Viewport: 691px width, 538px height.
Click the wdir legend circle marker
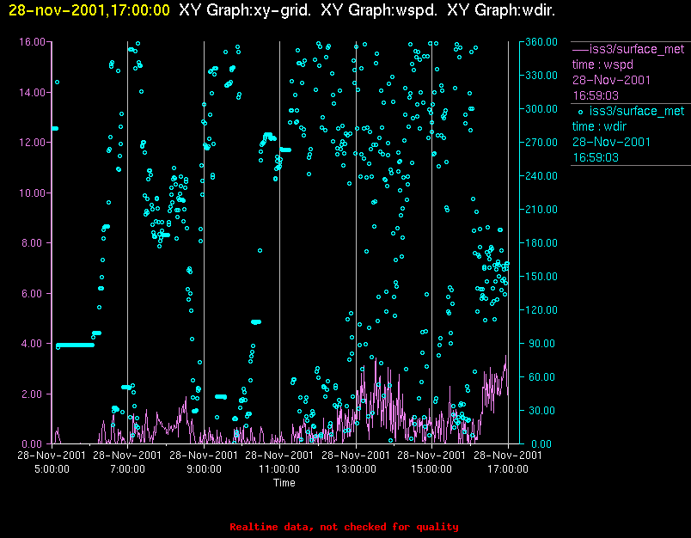(x=580, y=112)
